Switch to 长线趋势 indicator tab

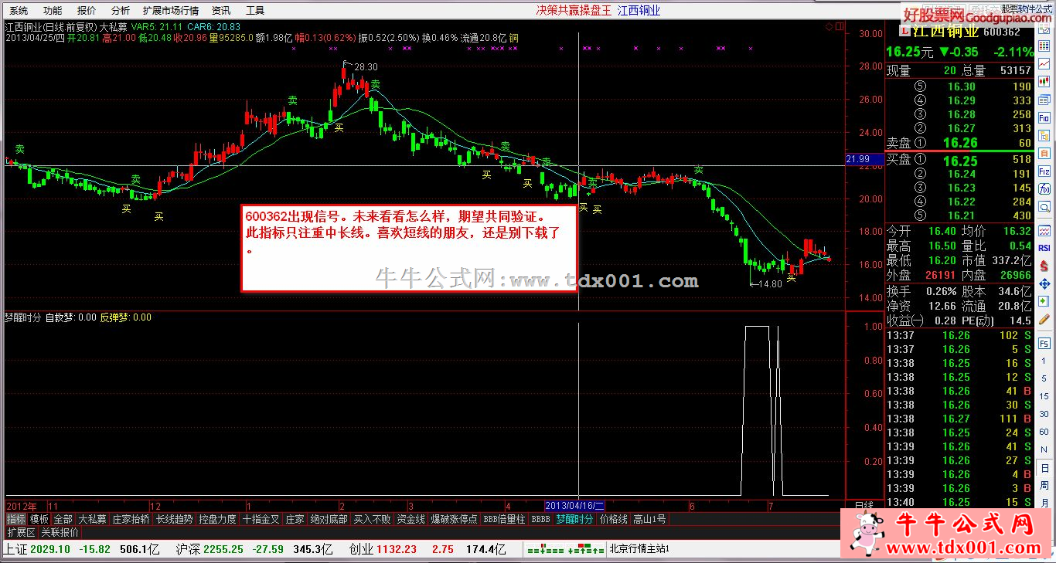coord(175,519)
